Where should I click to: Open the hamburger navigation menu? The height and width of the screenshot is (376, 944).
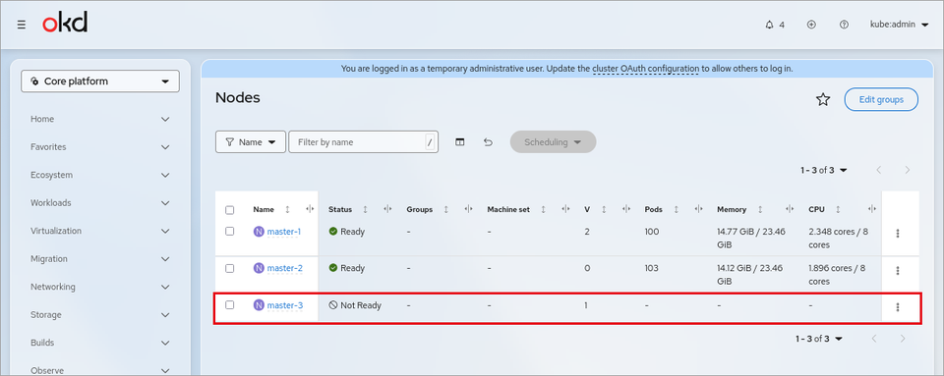[x=22, y=25]
